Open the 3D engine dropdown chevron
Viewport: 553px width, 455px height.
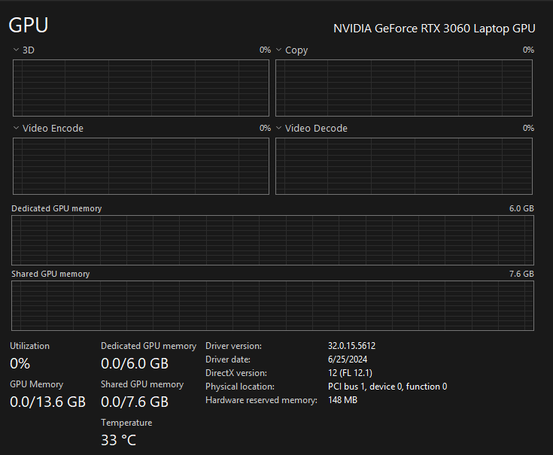16,50
